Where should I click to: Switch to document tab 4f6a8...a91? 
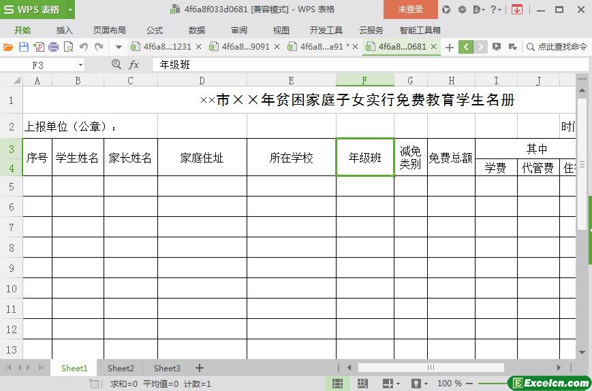coord(322,47)
